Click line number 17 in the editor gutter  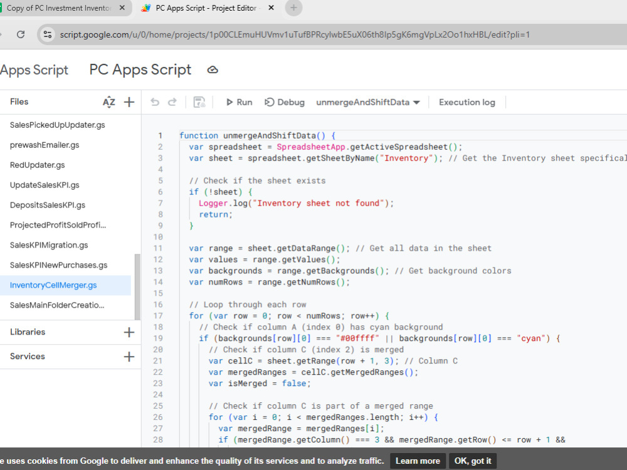click(x=158, y=316)
